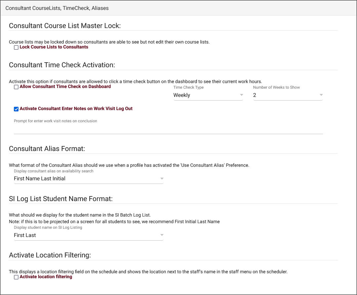This screenshot has width=357, height=295.
Task: Enable the Allow Consultant Time Check checkbox
Action: [16, 87]
